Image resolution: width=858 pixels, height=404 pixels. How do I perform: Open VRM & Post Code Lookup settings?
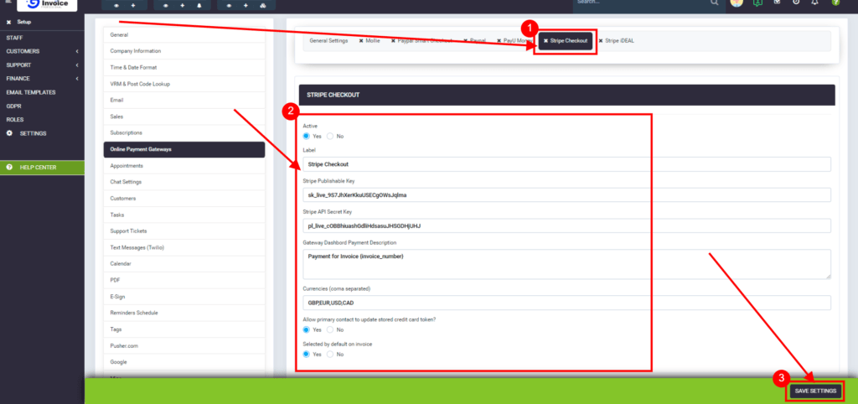pos(184,84)
